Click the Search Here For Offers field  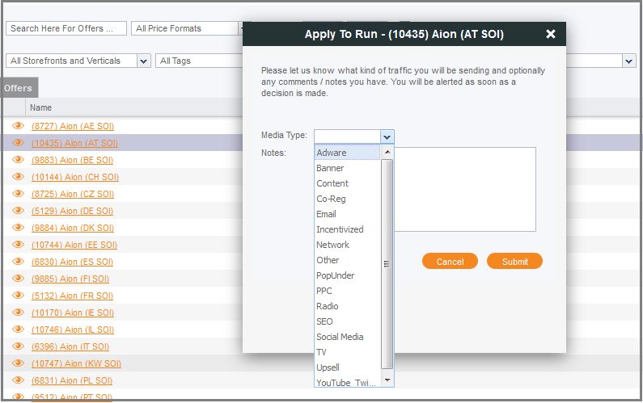click(66, 28)
